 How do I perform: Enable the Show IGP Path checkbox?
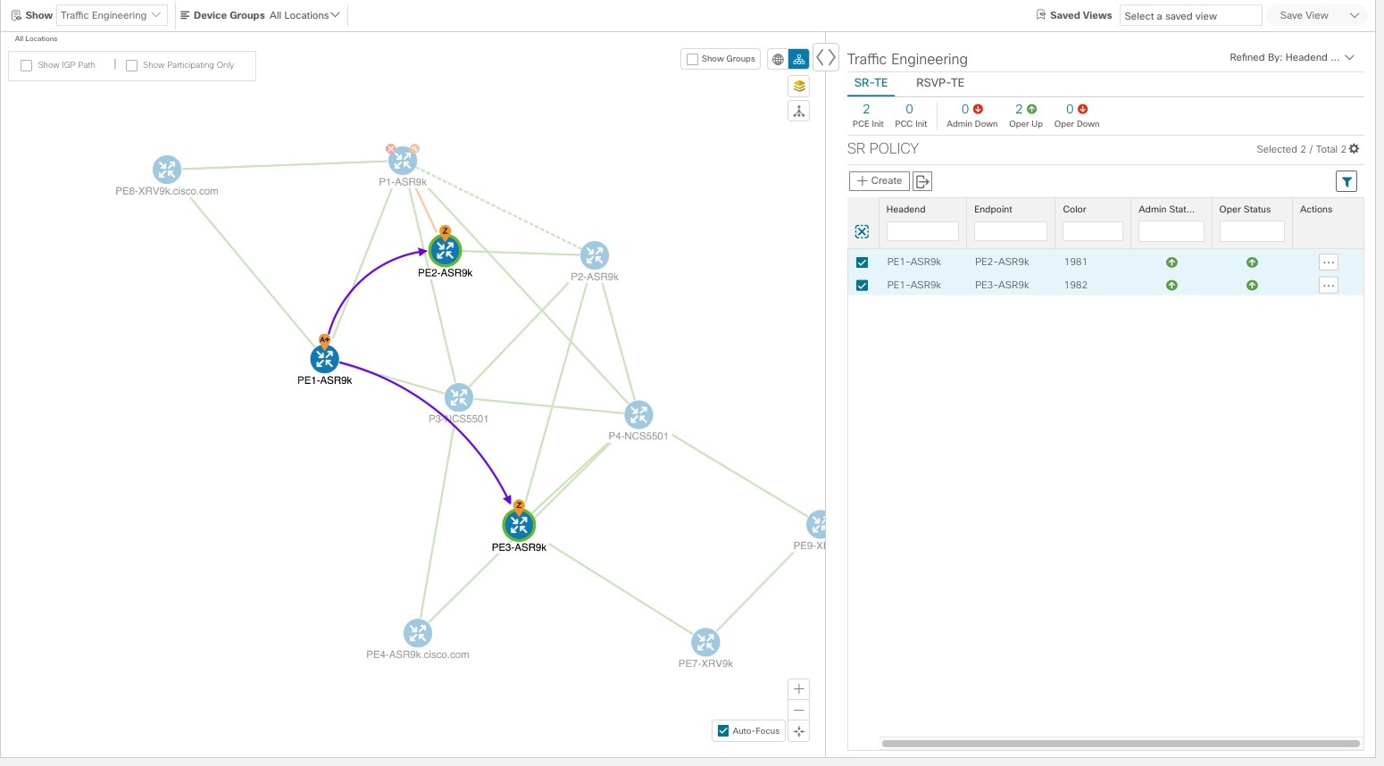point(27,65)
